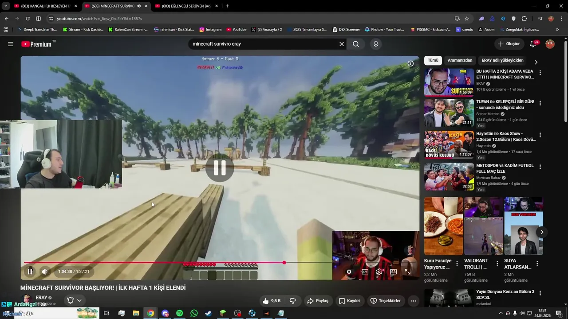Select the Aramanızdan filter chip
The width and height of the screenshot is (568, 319).
click(460, 60)
